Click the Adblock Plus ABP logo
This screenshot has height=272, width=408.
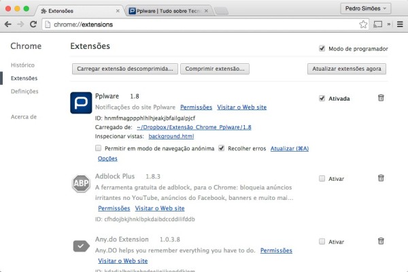click(x=81, y=183)
